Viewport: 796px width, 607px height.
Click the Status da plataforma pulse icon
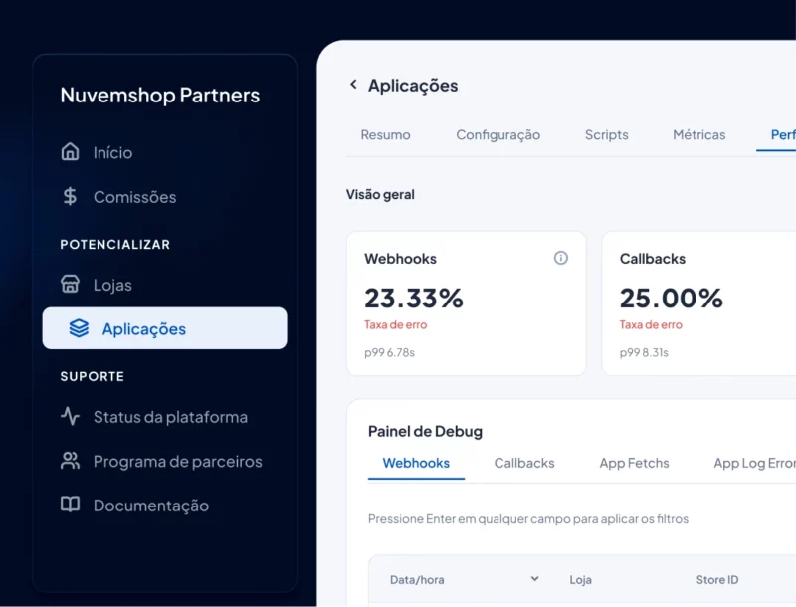70,417
